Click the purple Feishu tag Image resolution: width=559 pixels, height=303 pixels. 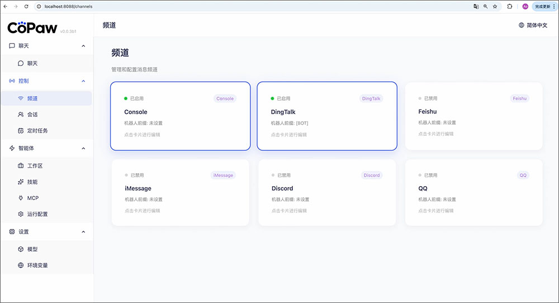click(x=519, y=98)
